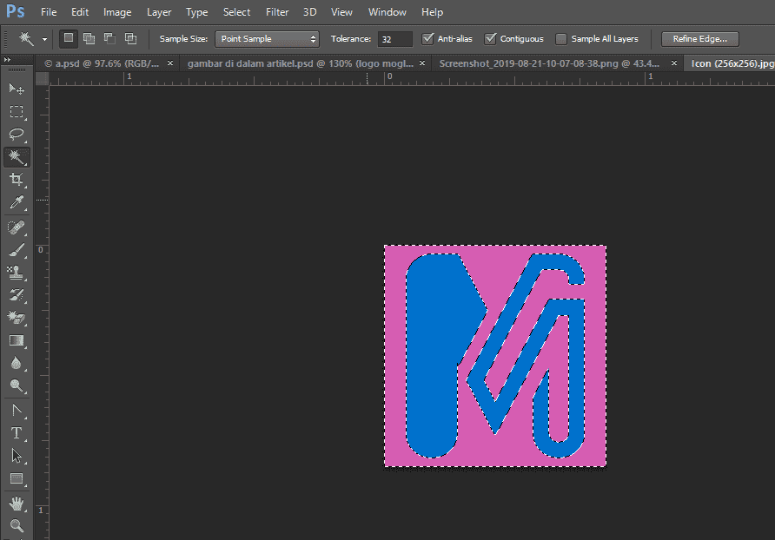Select the Horizontal Type tool
This screenshot has width=775, height=540.
pos(17,433)
